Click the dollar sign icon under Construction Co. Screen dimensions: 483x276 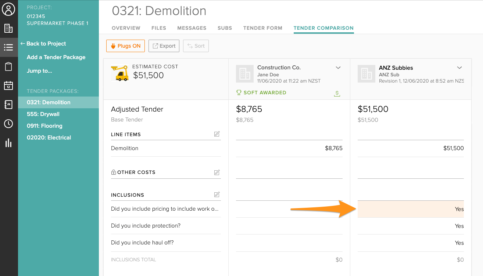[337, 93]
